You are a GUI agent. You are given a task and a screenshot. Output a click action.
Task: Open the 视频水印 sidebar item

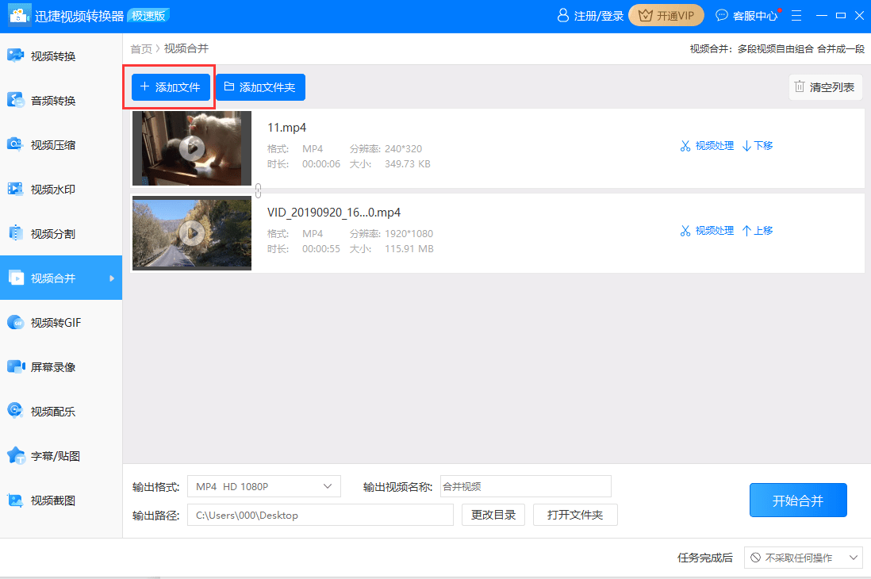point(61,190)
